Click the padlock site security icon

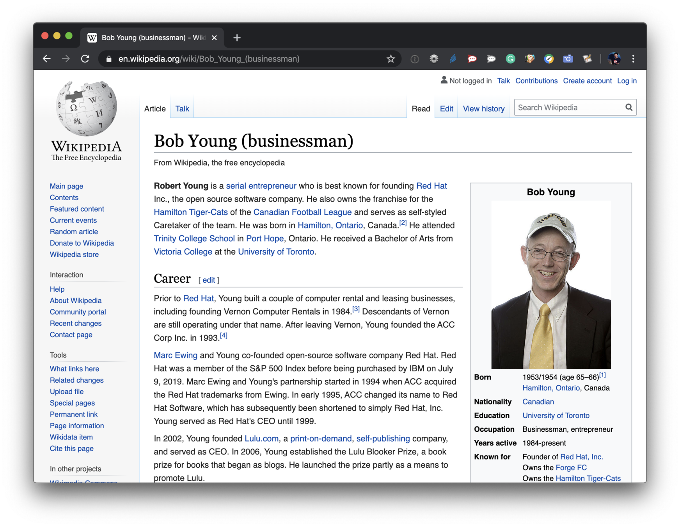(x=109, y=59)
